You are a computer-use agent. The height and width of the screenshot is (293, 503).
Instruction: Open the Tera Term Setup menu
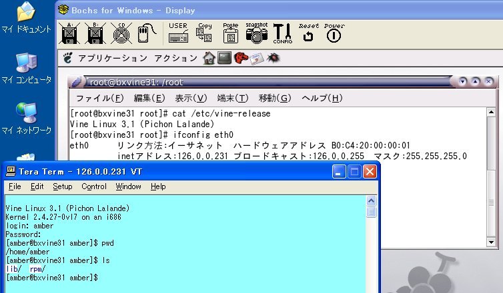pyautogui.click(x=63, y=186)
